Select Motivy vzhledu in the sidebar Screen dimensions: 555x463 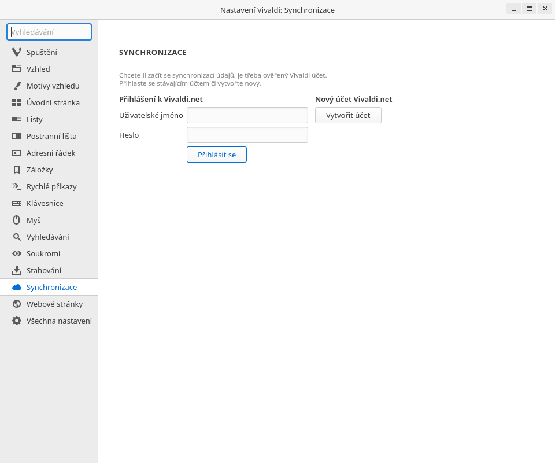(x=49, y=86)
